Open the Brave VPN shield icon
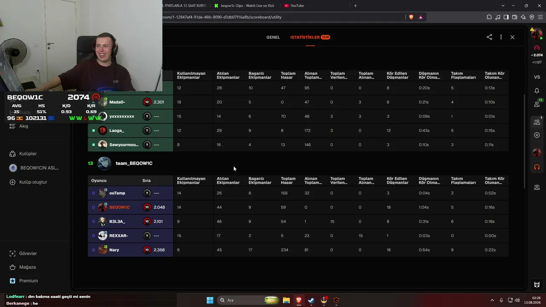 tap(531, 17)
